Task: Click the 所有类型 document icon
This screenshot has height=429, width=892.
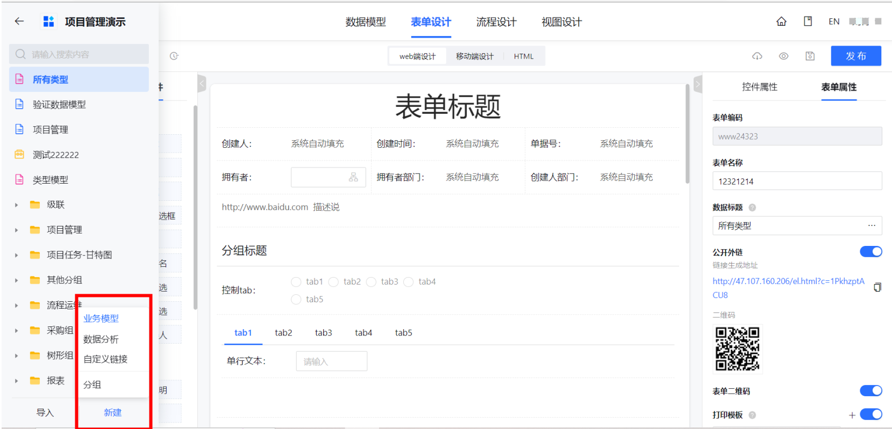Action: point(19,79)
